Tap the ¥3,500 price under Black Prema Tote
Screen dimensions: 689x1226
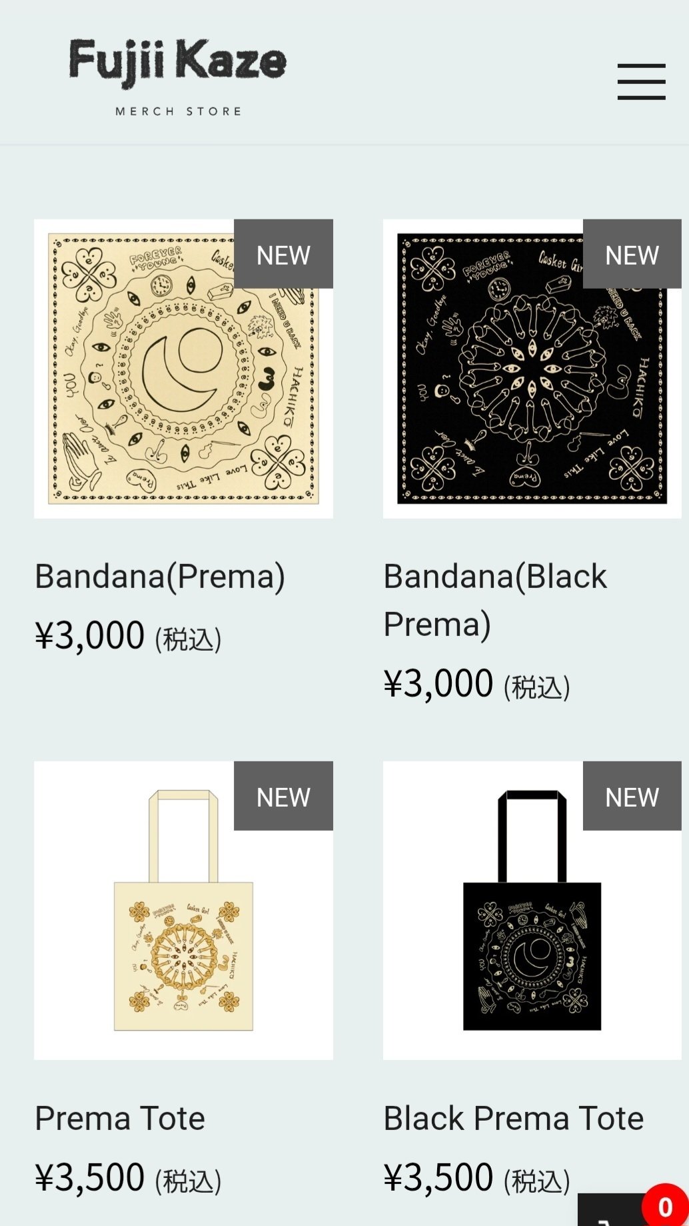pos(438,1177)
